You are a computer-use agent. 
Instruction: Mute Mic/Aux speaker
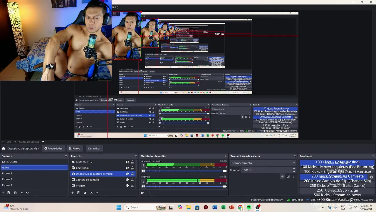143,186
